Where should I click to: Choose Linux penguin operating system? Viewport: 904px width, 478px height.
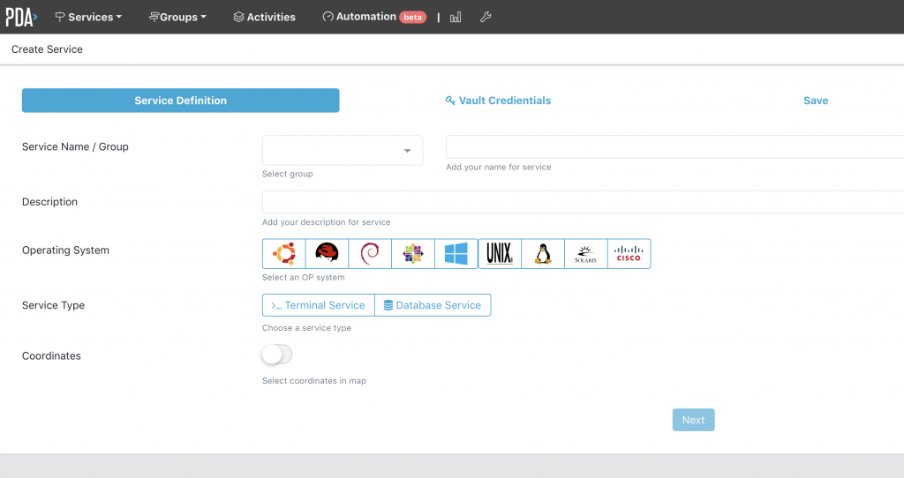[543, 253]
